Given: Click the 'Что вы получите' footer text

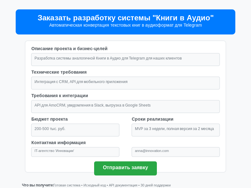Looking at the screenshot, I should [38, 185].
